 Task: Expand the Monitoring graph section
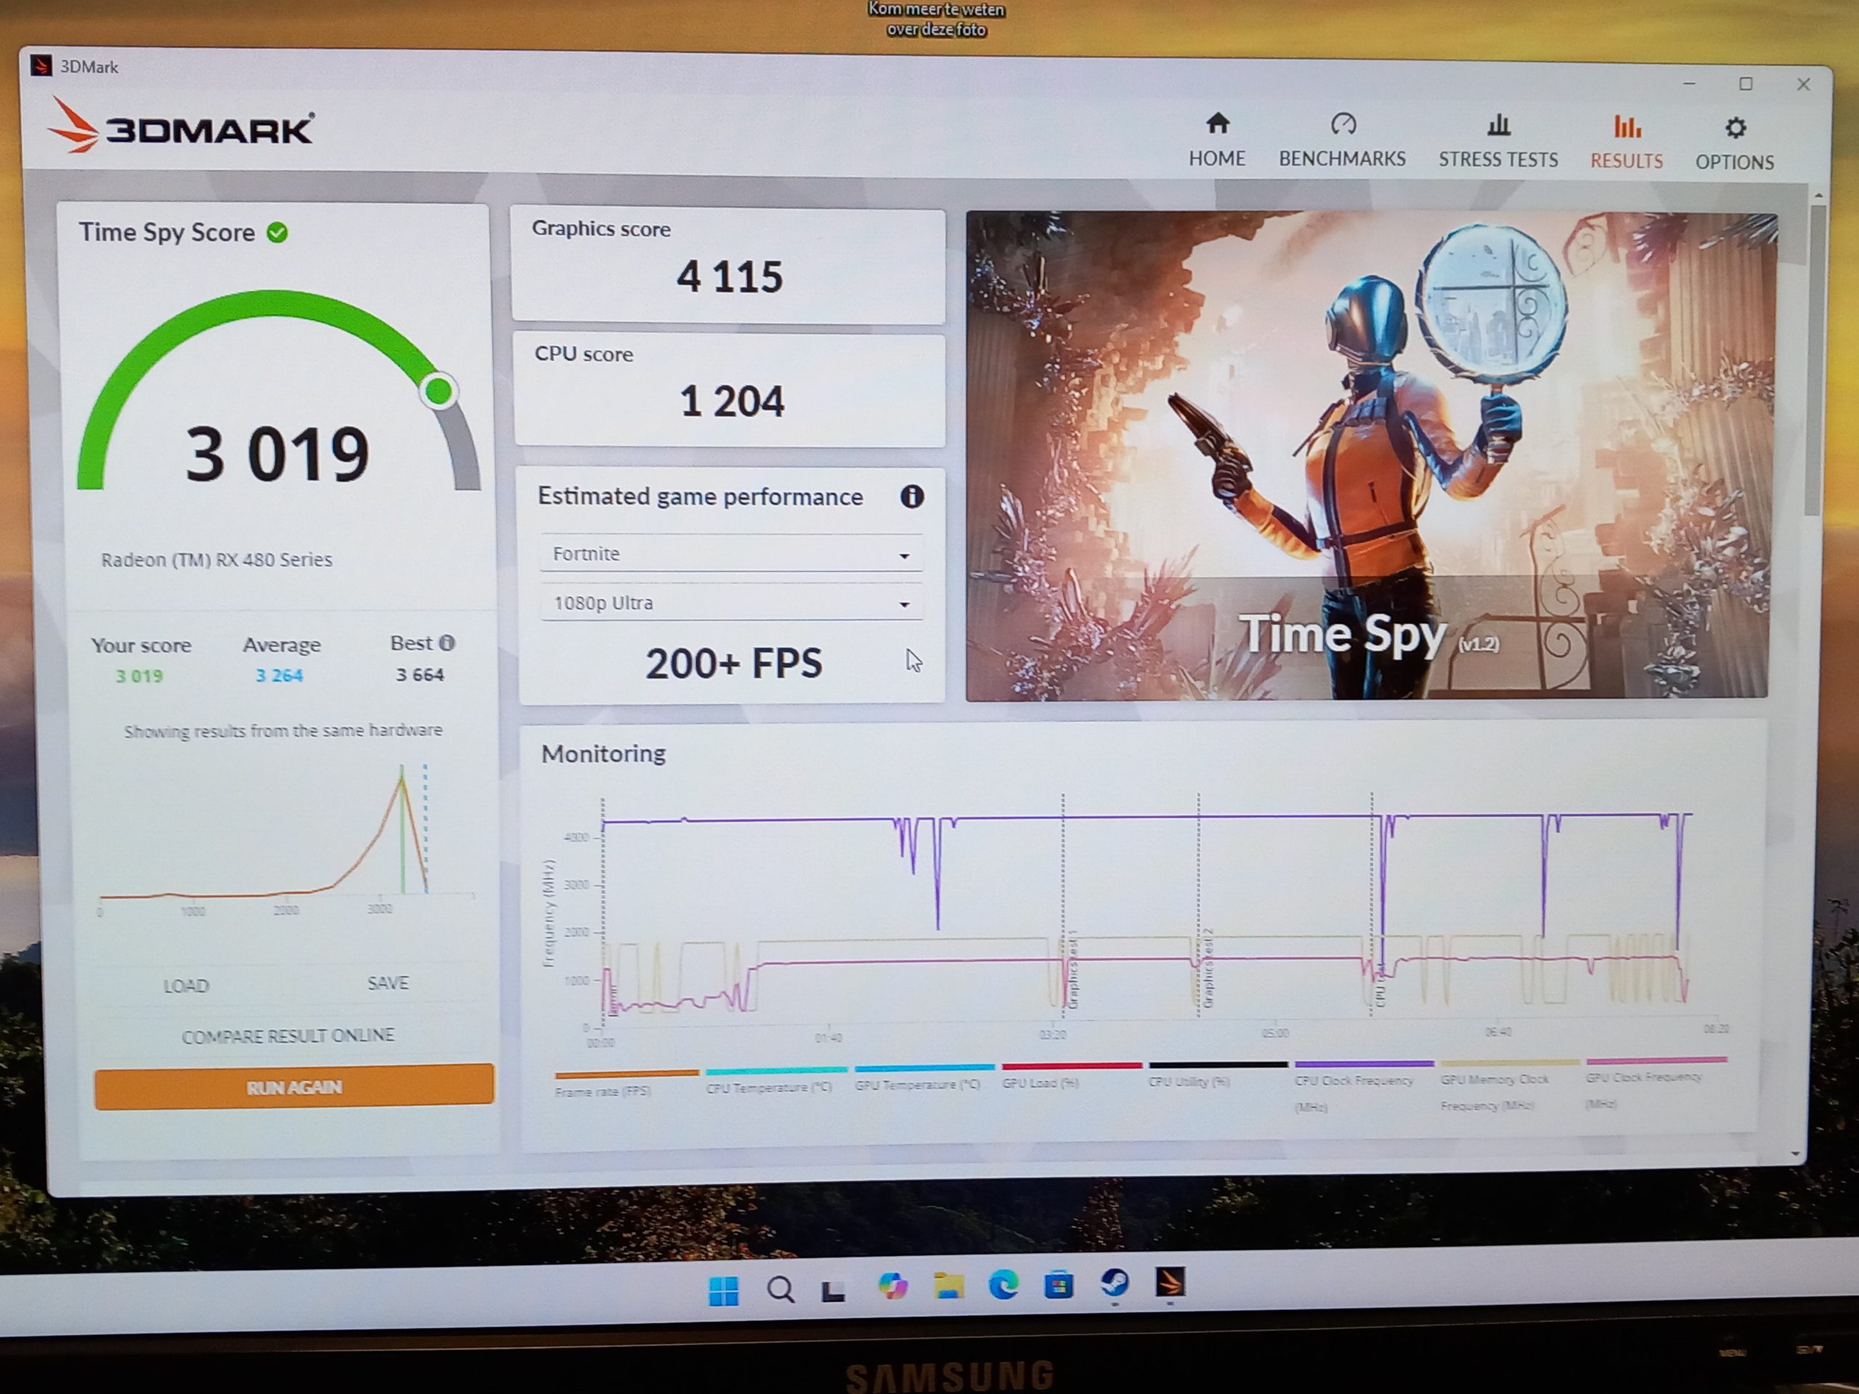[603, 754]
